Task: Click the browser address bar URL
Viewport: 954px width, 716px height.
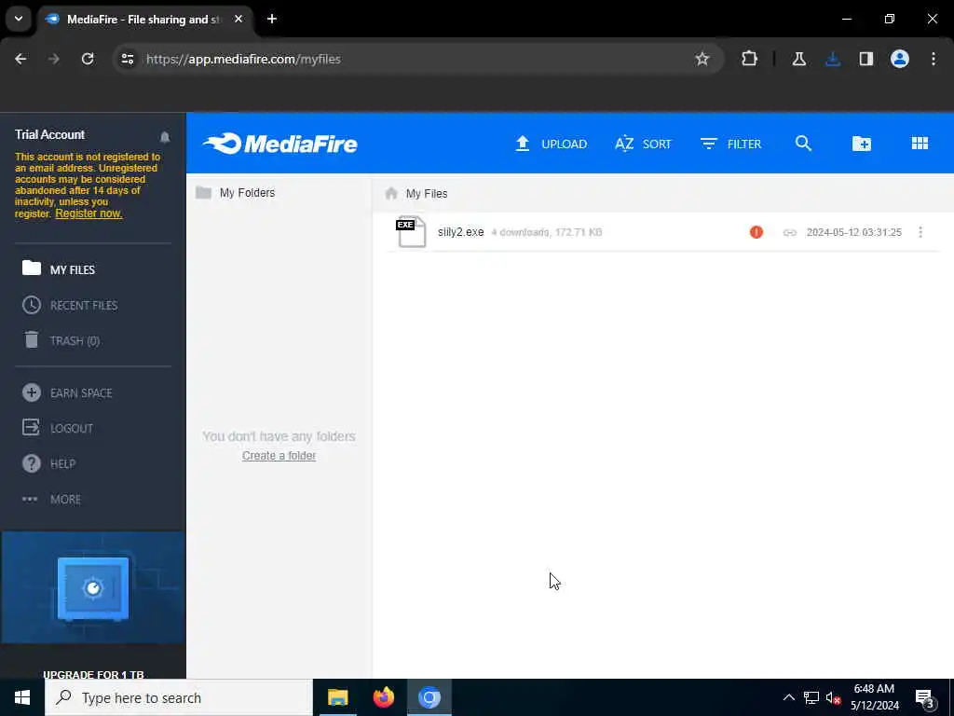Action: 243,59
